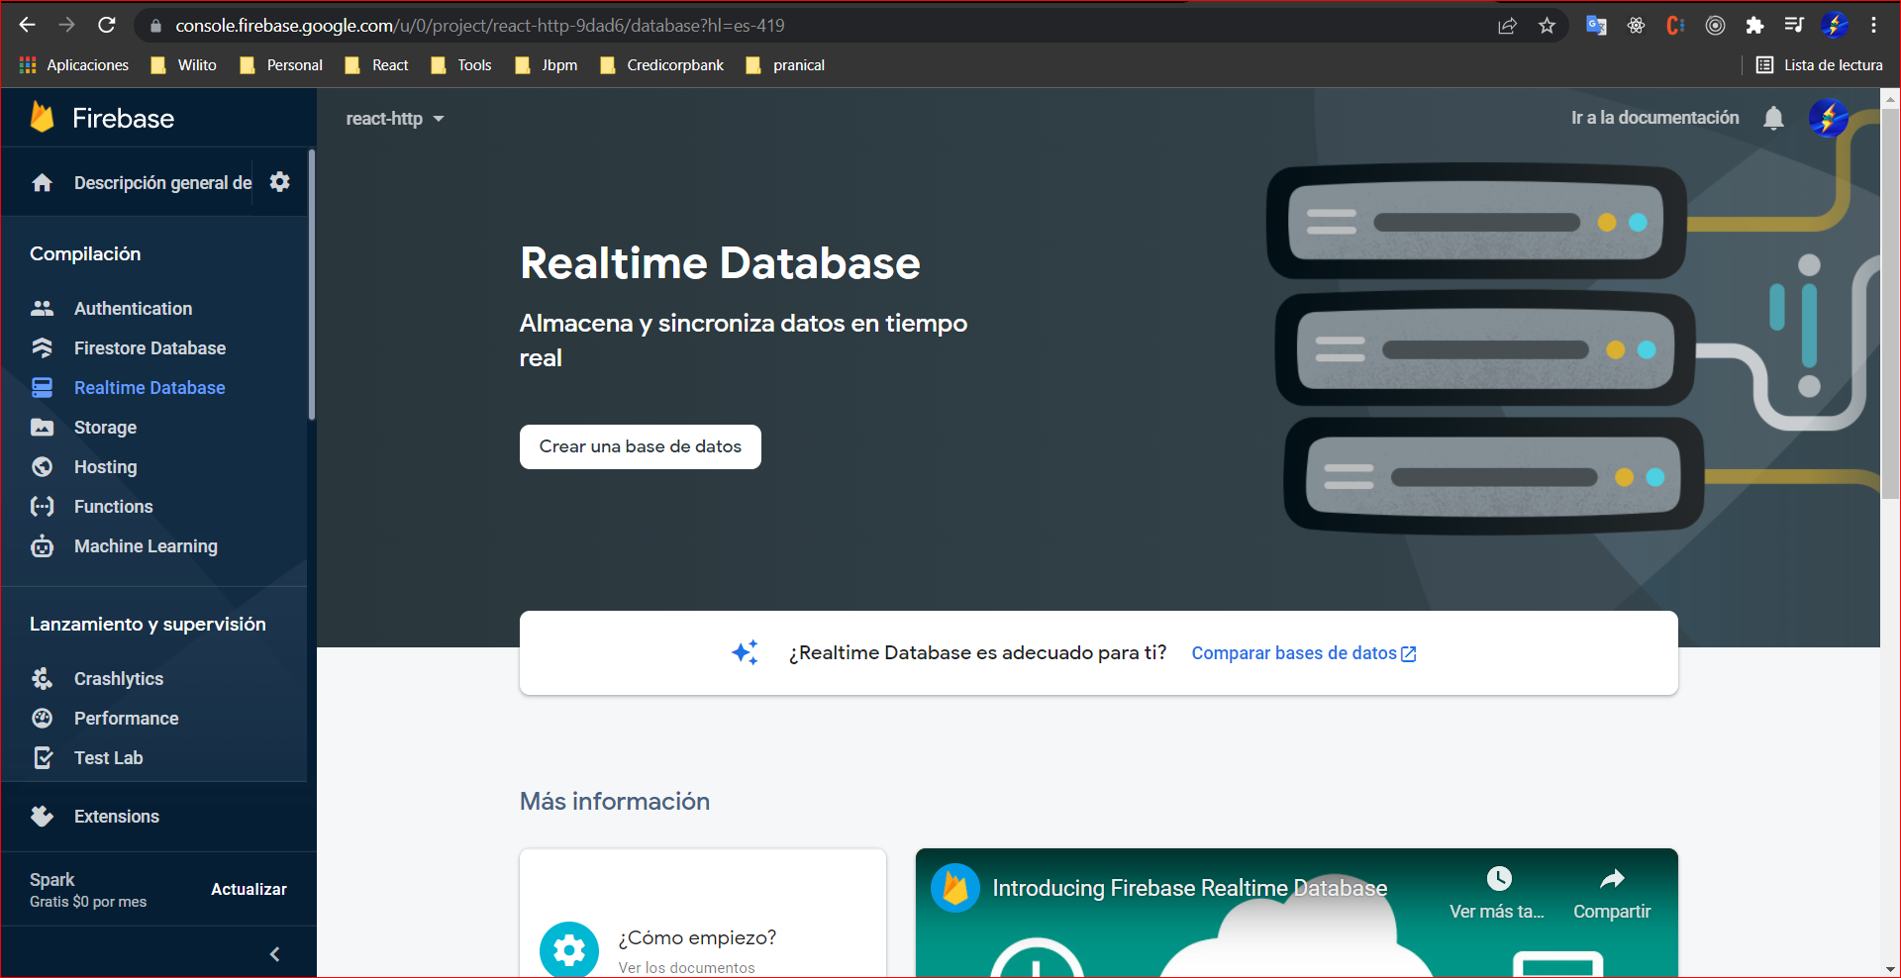1901x978 pixels.
Task: Open the Performance gauge icon
Action: (x=43, y=719)
